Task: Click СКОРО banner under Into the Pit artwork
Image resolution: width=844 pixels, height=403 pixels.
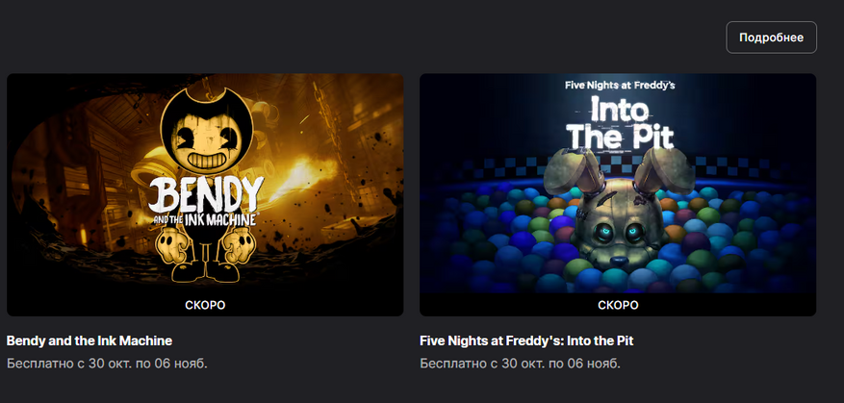Action: pos(618,305)
